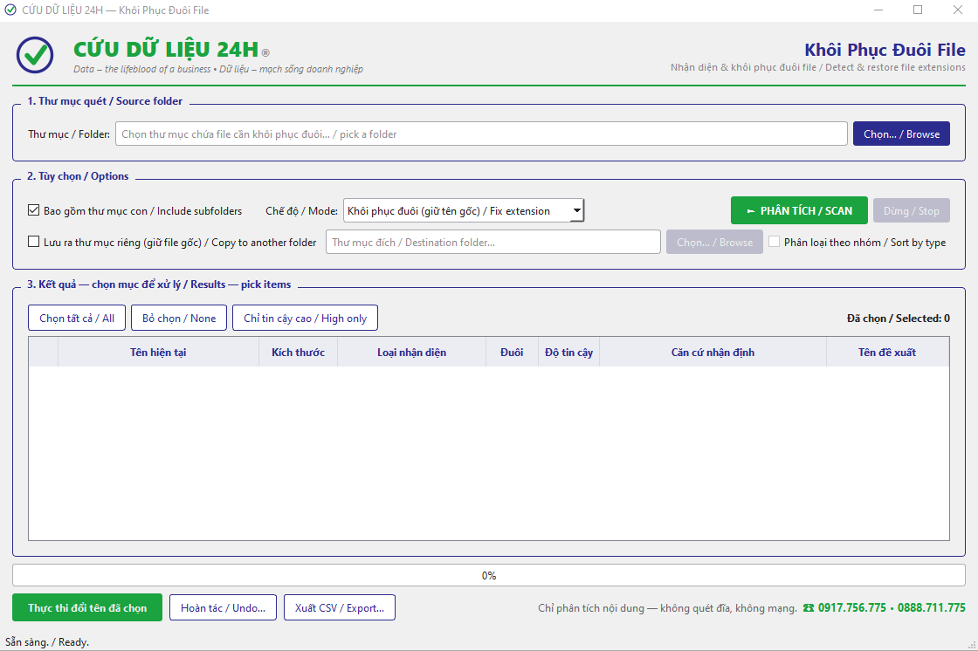The height and width of the screenshot is (651, 978).
Task: Click phone number 0888.711.775
Action: (x=931, y=608)
